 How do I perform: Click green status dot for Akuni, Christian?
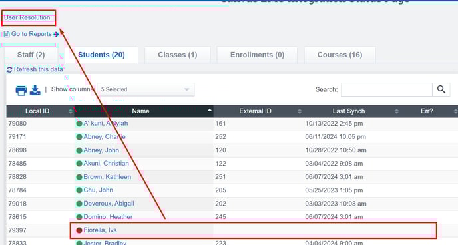(x=79, y=164)
